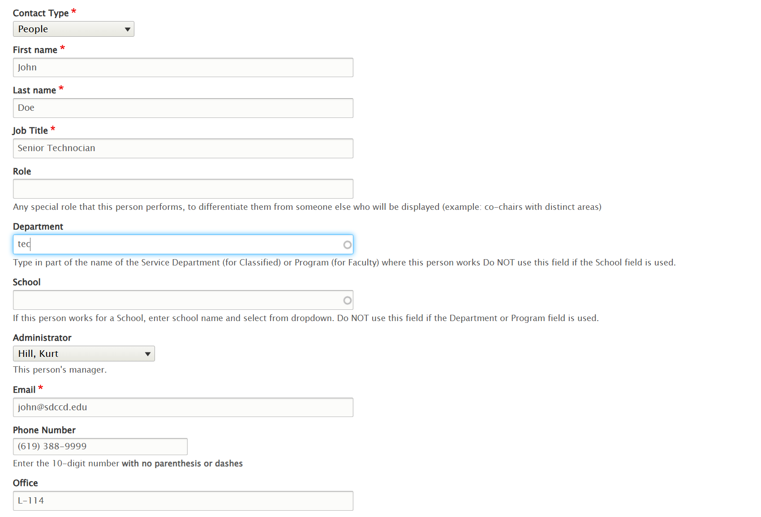
Task: Select the Department field containing 'tec'
Action: click(x=179, y=244)
